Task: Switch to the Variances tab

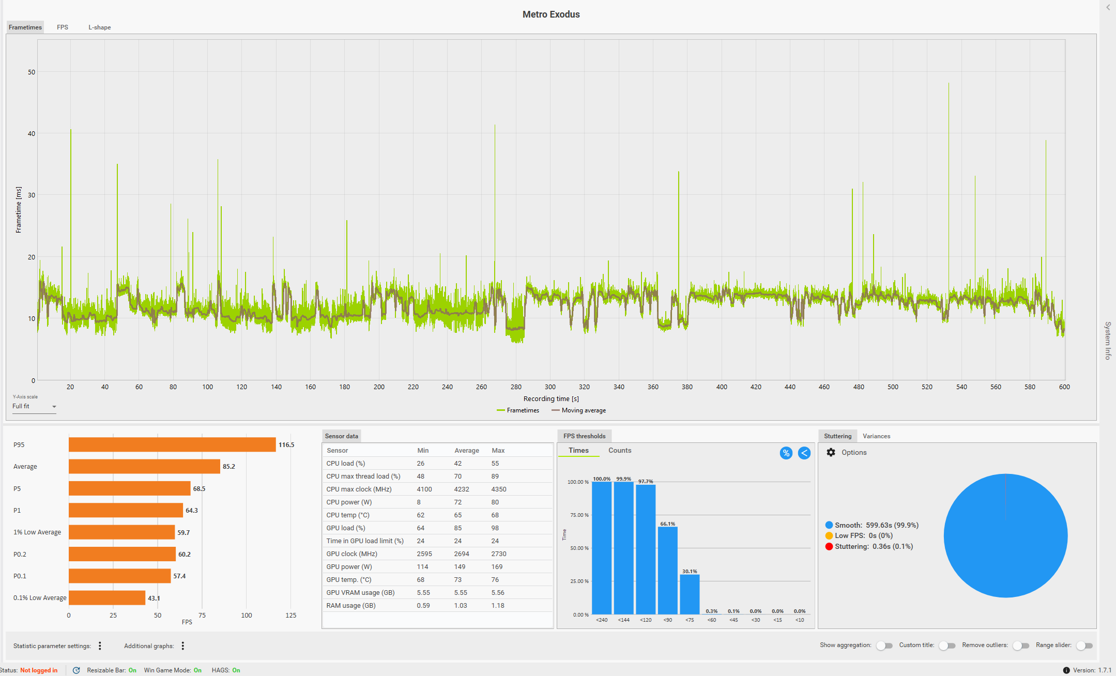Action: click(x=876, y=436)
